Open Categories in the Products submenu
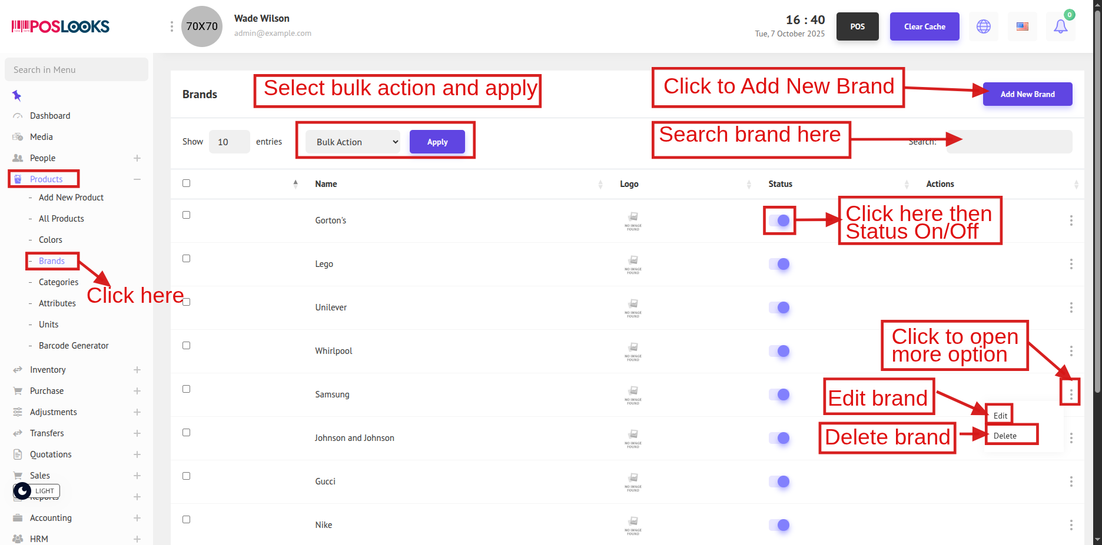 pyautogui.click(x=58, y=282)
